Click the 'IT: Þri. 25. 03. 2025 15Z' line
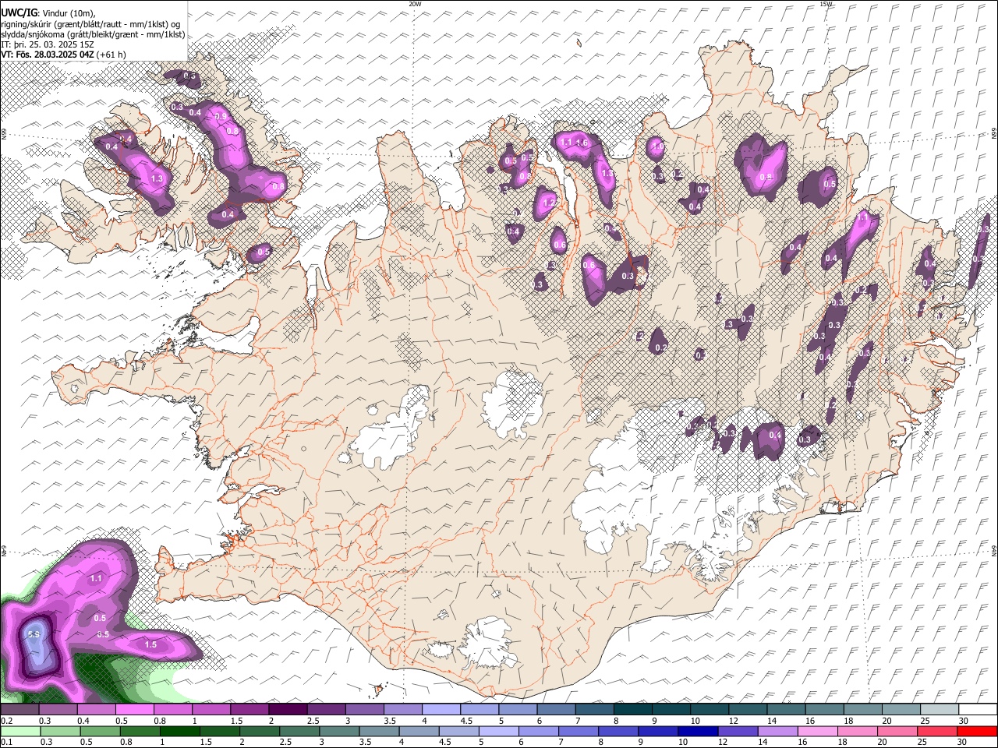The image size is (998, 748). (48, 44)
